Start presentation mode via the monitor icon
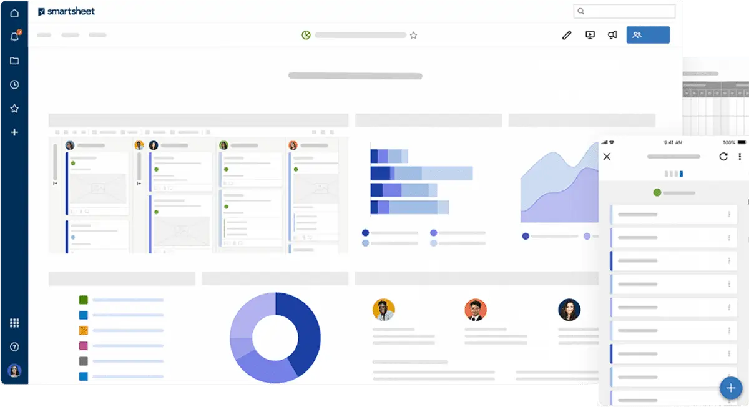 [589, 35]
